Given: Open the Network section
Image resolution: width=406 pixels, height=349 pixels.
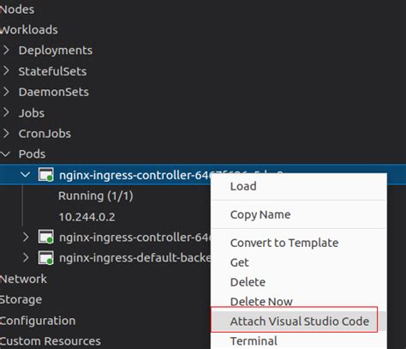Looking at the screenshot, I should (23, 279).
